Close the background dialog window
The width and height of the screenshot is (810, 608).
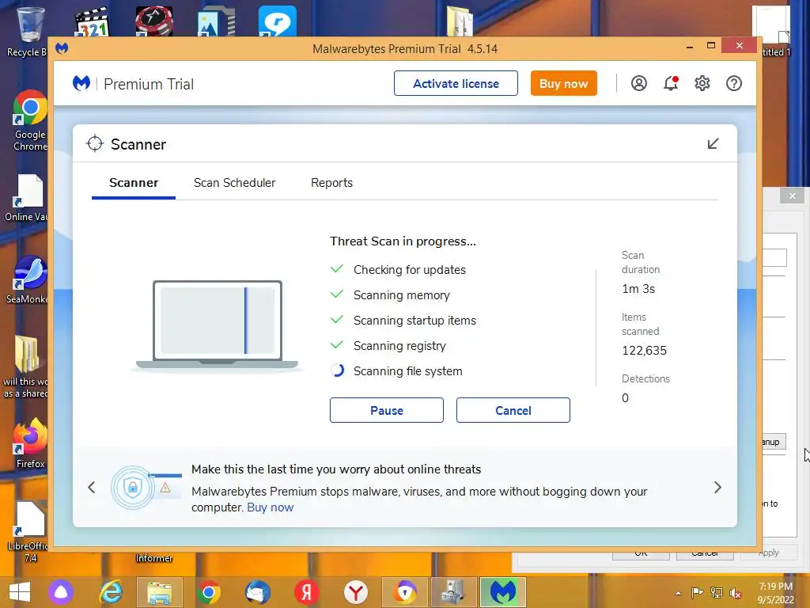pyautogui.click(x=792, y=196)
